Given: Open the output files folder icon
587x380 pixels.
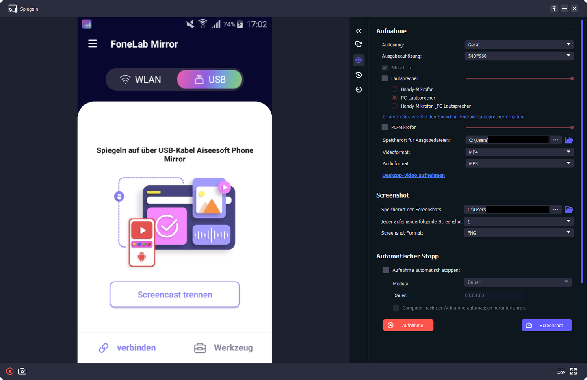Looking at the screenshot, I should (569, 140).
